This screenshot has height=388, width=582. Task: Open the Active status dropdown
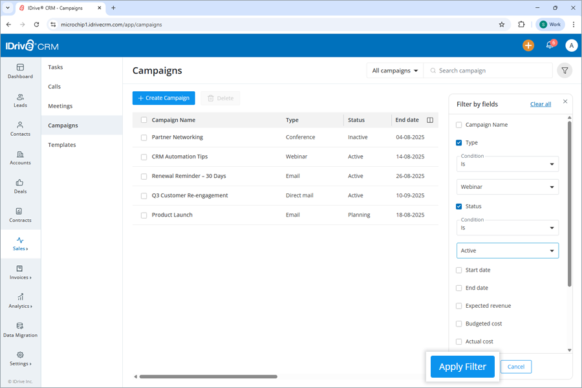pos(507,250)
